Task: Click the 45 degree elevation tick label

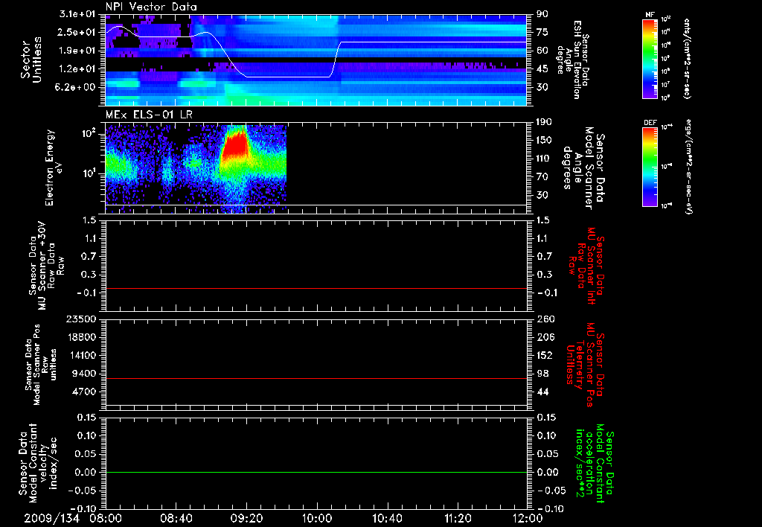Action: click(x=542, y=69)
